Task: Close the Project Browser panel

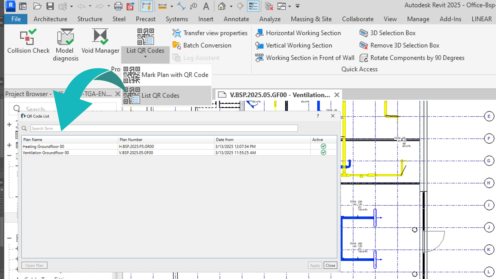Action: 118,94
